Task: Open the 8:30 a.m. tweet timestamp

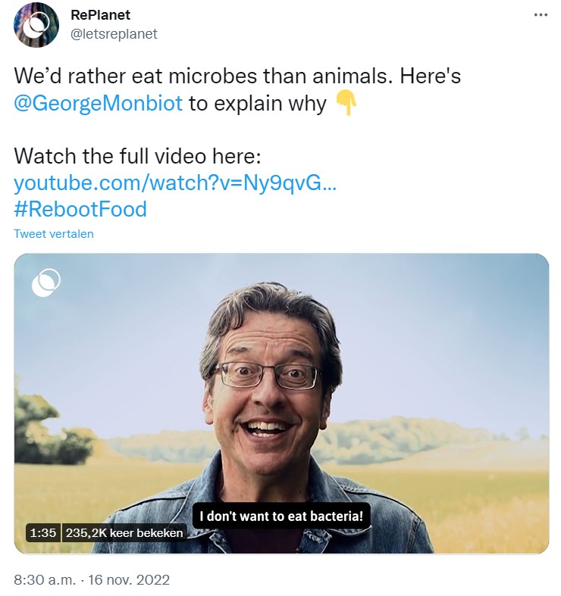Action: 45,580
